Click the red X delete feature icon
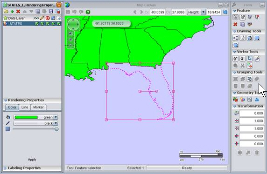 pyautogui.click(x=235, y=24)
